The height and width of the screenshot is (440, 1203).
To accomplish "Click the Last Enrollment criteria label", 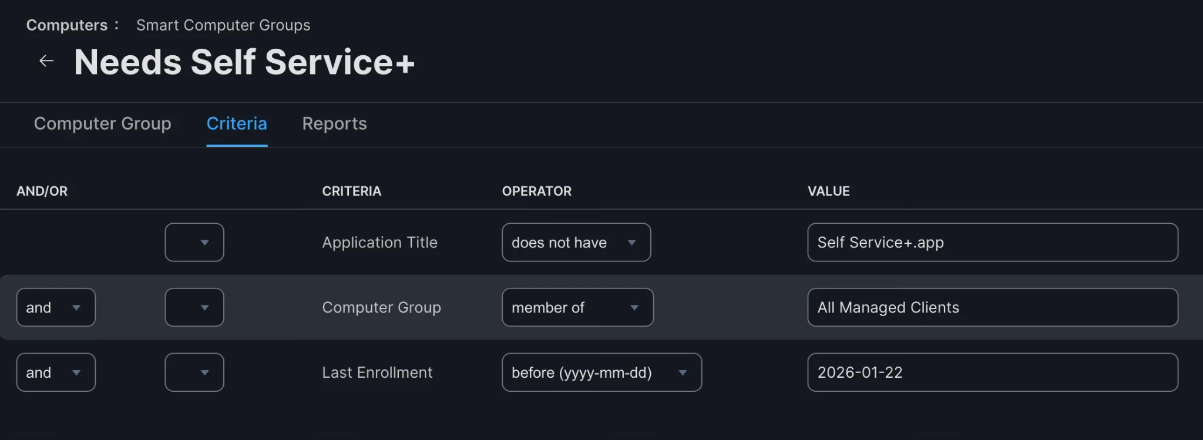I will point(377,372).
